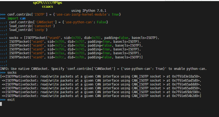219x117 pixels.
Task: Click the terminal cursor block below exit
Action: pos(1,104)
